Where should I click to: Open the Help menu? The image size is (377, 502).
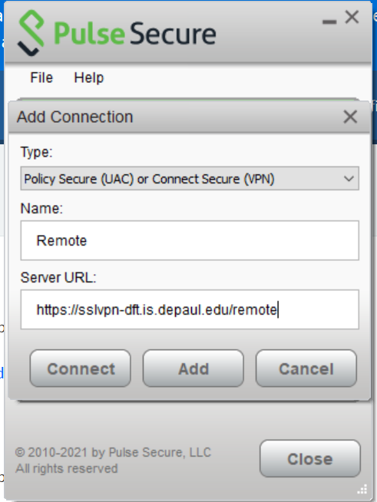coord(89,78)
